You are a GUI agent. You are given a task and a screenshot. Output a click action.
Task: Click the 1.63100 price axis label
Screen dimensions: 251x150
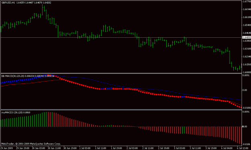tap(247, 49)
